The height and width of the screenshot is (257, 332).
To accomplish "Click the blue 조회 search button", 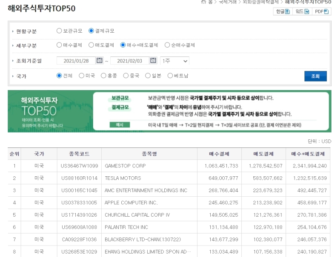I will 315,76.
